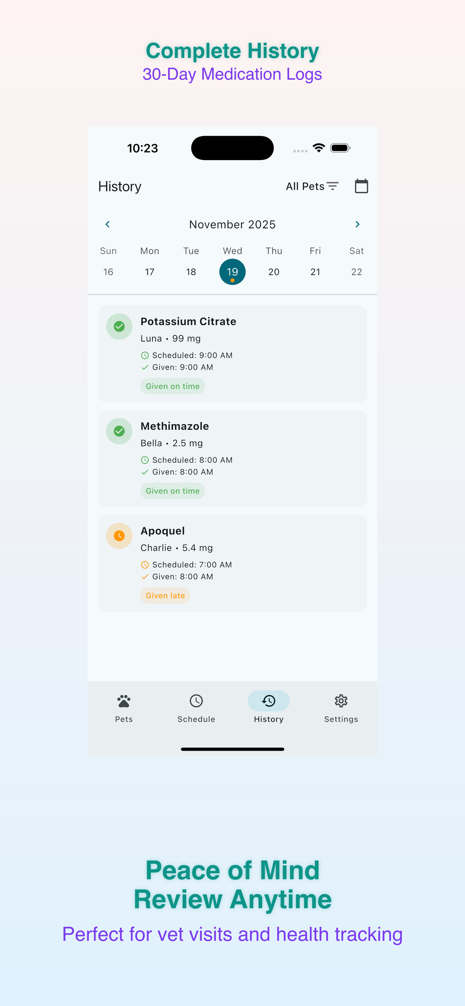This screenshot has width=465, height=1006.
Task: Switch to the Schedule tab
Action: [x=196, y=708]
